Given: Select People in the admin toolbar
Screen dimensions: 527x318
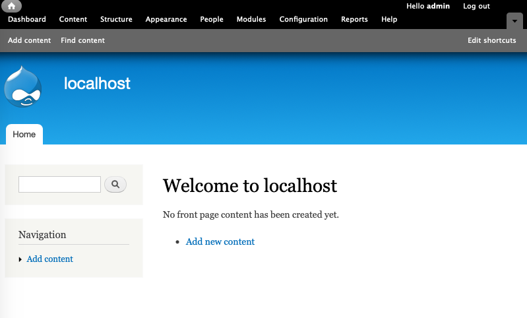Looking at the screenshot, I should 212,19.
